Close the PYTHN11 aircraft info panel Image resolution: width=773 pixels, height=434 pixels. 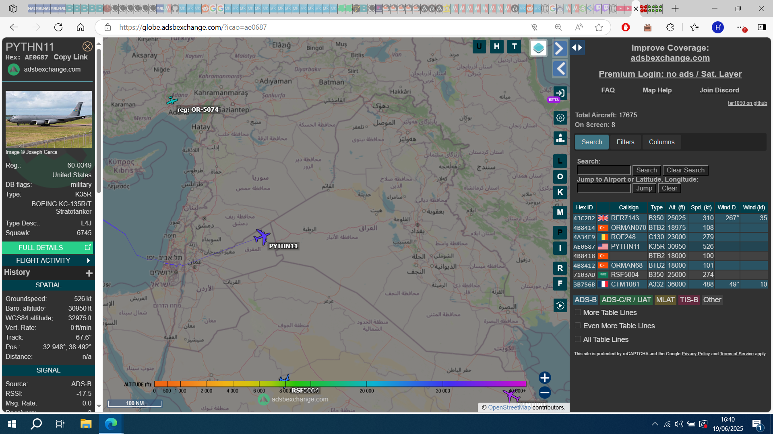coord(87,47)
